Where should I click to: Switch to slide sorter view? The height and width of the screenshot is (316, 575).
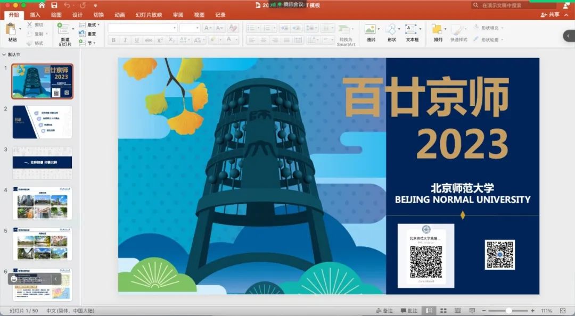pos(443,311)
